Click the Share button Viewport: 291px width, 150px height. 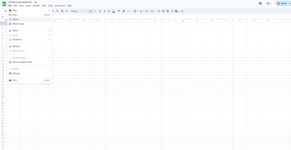pos(282,3)
